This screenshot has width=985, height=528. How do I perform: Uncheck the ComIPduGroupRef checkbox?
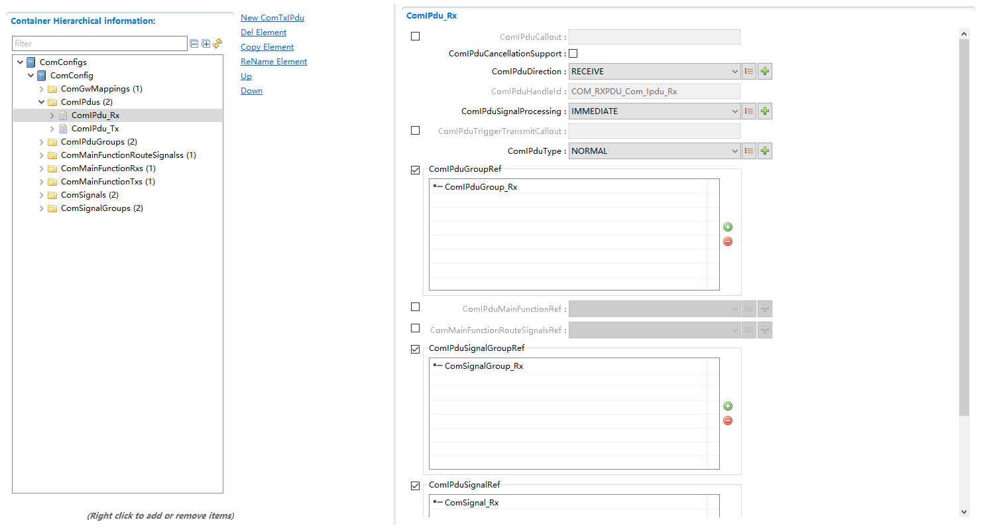(x=416, y=170)
